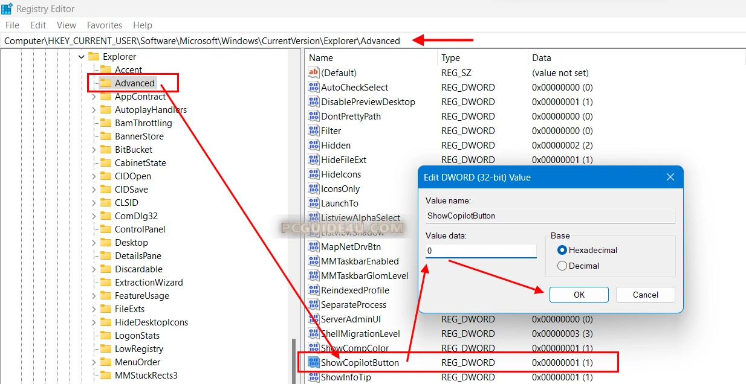Close the Edit DWORD dialog with X
Screen dimensions: 746x384
(670, 178)
